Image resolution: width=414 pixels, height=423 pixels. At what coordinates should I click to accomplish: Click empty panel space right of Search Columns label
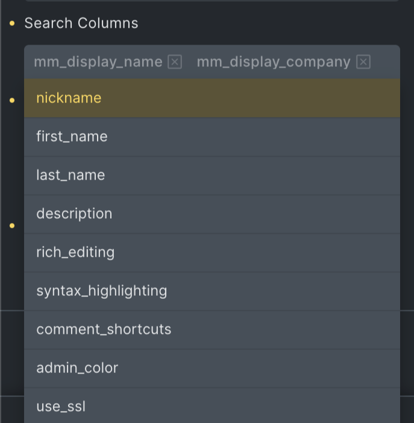pyautogui.click(x=271, y=23)
